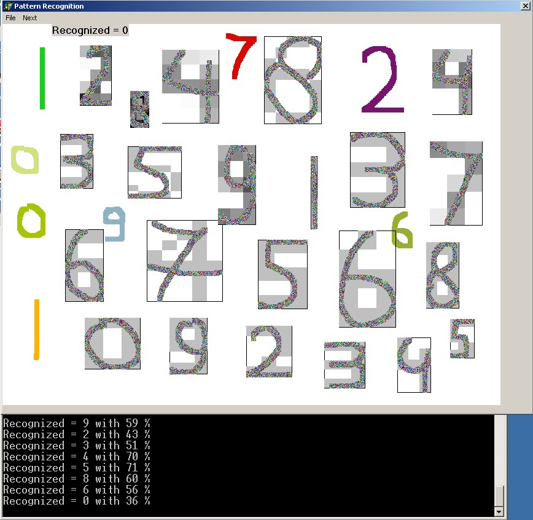Viewport: 533px width, 520px height.
Task: Click the console scrollbar down arrow
Action: (499, 511)
